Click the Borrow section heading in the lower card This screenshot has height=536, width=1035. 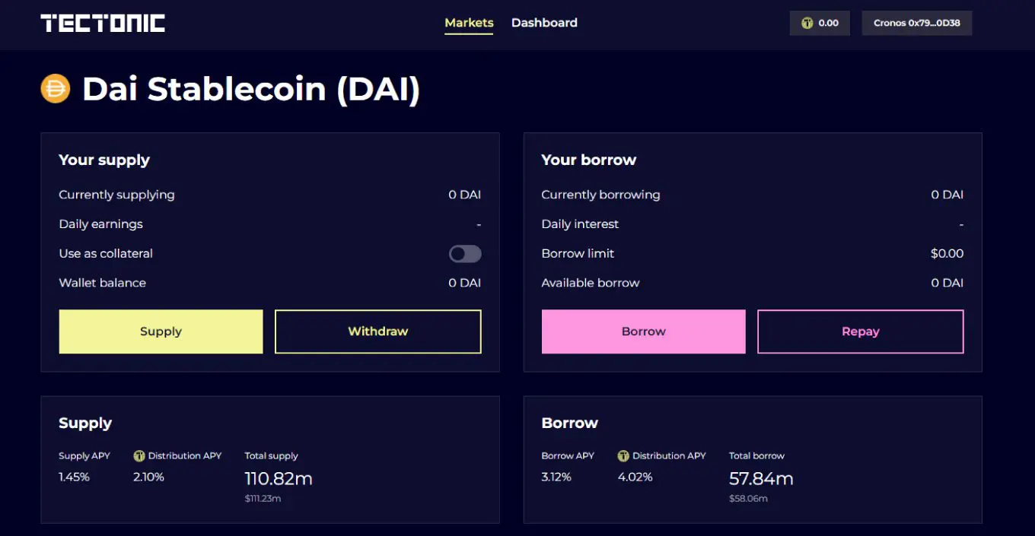[570, 423]
